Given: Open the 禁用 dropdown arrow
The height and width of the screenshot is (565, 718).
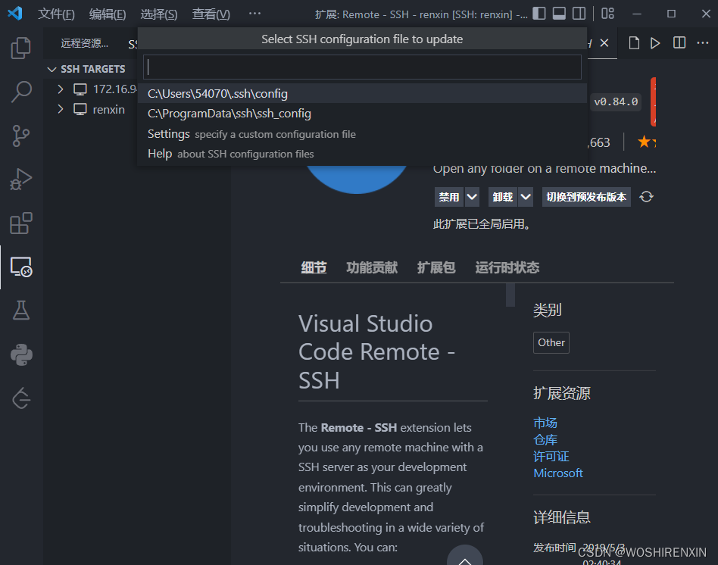Looking at the screenshot, I should point(472,197).
